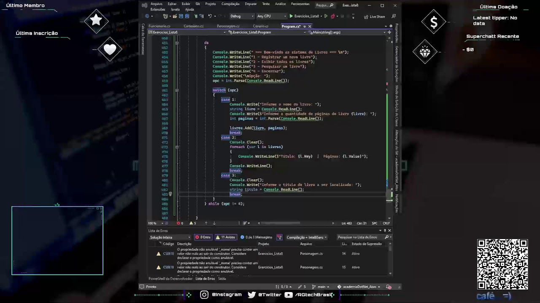This screenshot has height=303, width=540.
Task: Click the quick actions screwdriver icon on line 483
Action: point(170,194)
